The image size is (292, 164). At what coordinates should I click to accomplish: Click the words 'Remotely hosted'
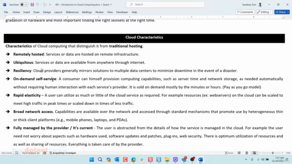tap(28, 54)
